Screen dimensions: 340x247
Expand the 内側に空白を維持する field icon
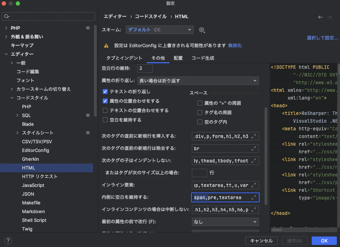(253, 197)
